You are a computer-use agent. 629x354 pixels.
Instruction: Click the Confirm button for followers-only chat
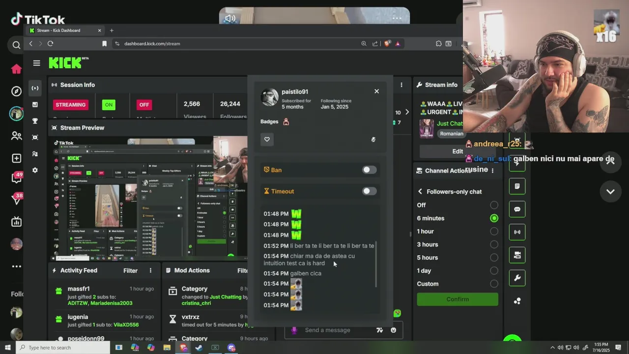pyautogui.click(x=457, y=299)
